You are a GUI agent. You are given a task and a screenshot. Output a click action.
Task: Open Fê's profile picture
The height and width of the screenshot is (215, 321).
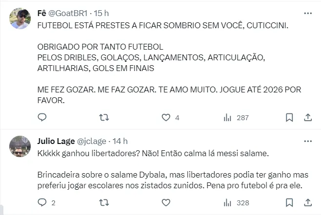[20, 18]
